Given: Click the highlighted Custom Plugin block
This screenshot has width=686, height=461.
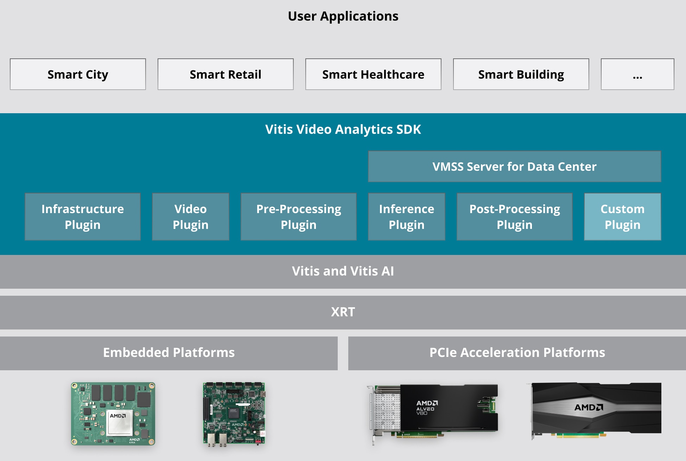Looking at the screenshot, I should click(x=623, y=217).
